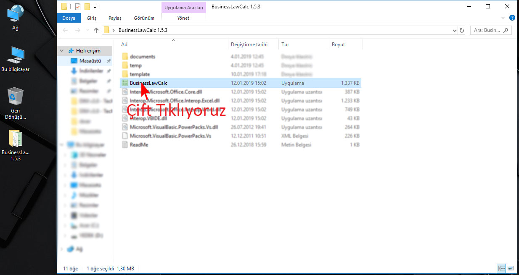Collapse the Hızlı erişim tree node
This screenshot has height=275, width=519.
click(62, 51)
